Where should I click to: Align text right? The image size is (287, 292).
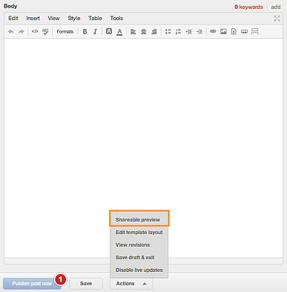point(154,31)
